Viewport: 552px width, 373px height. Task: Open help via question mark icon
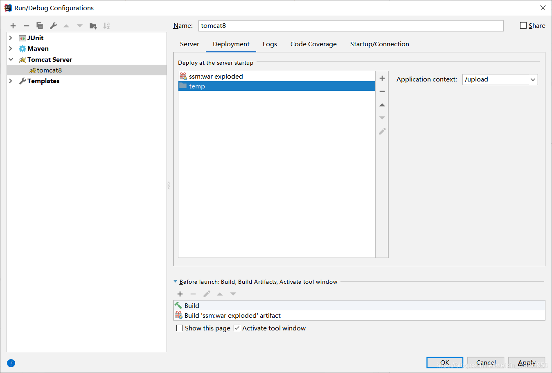point(11,363)
